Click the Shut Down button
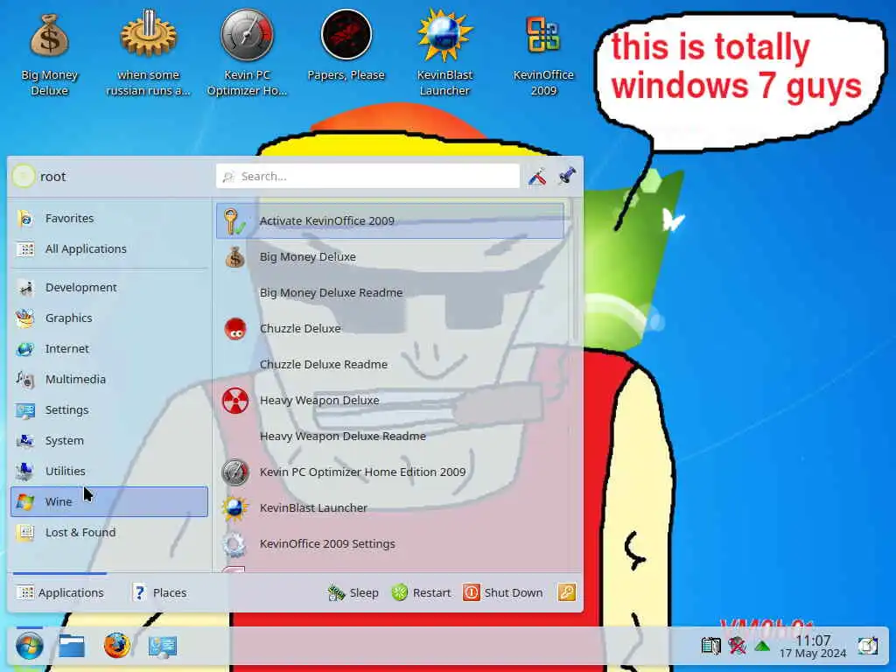The height and width of the screenshot is (672, 896). tap(502, 593)
